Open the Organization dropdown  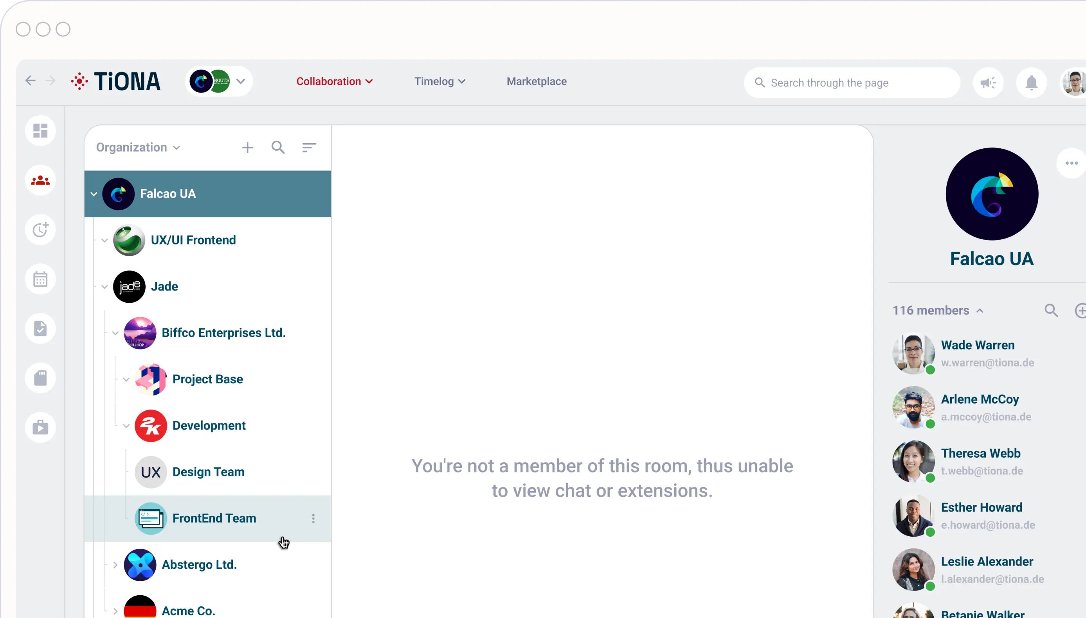point(138,148)
